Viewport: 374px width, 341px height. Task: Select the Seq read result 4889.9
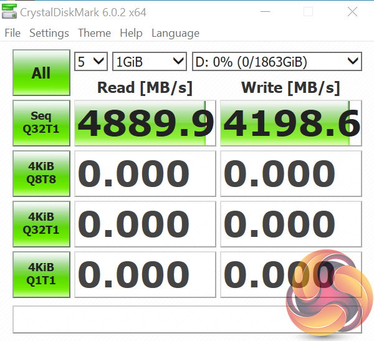tap(145, 123)
